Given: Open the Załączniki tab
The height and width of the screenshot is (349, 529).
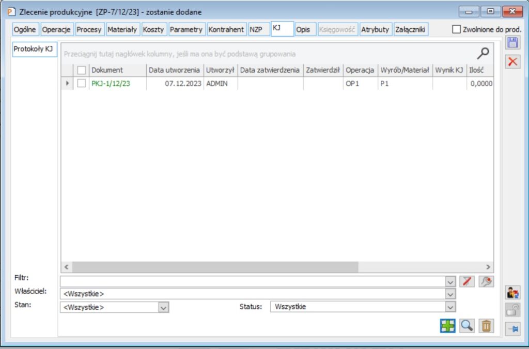Looking at the screenshot, I should click(410, 29).
